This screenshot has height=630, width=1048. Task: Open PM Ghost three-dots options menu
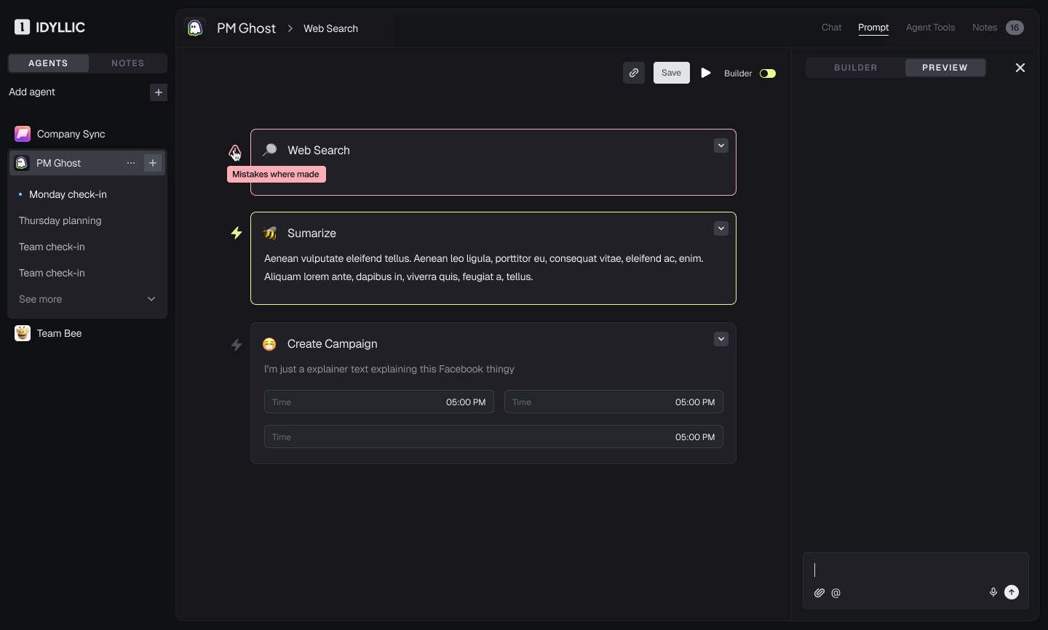(131, 163)
